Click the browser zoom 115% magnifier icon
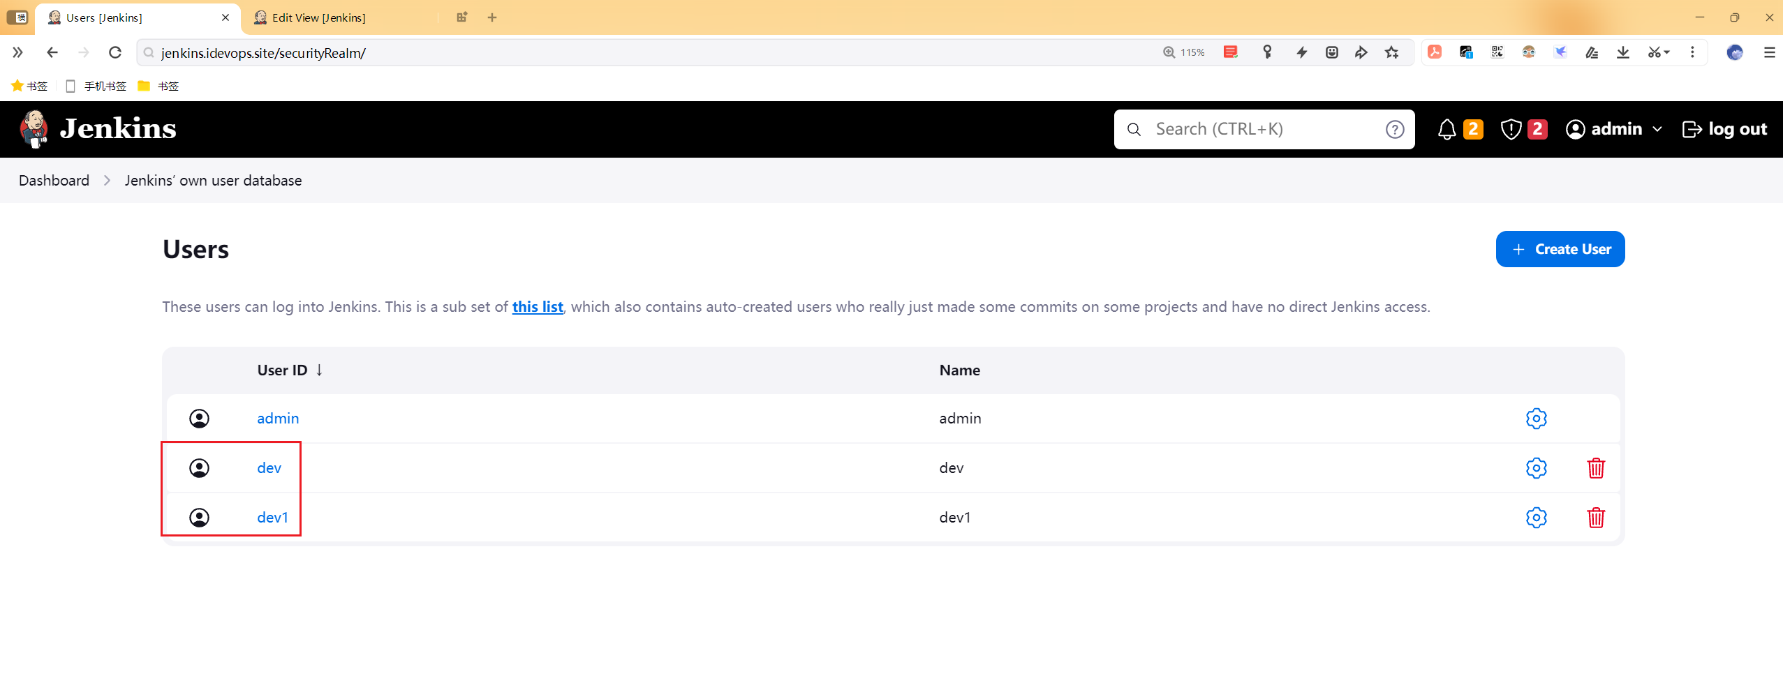This screenshot has height=683, width=1783. point(1169,52)
